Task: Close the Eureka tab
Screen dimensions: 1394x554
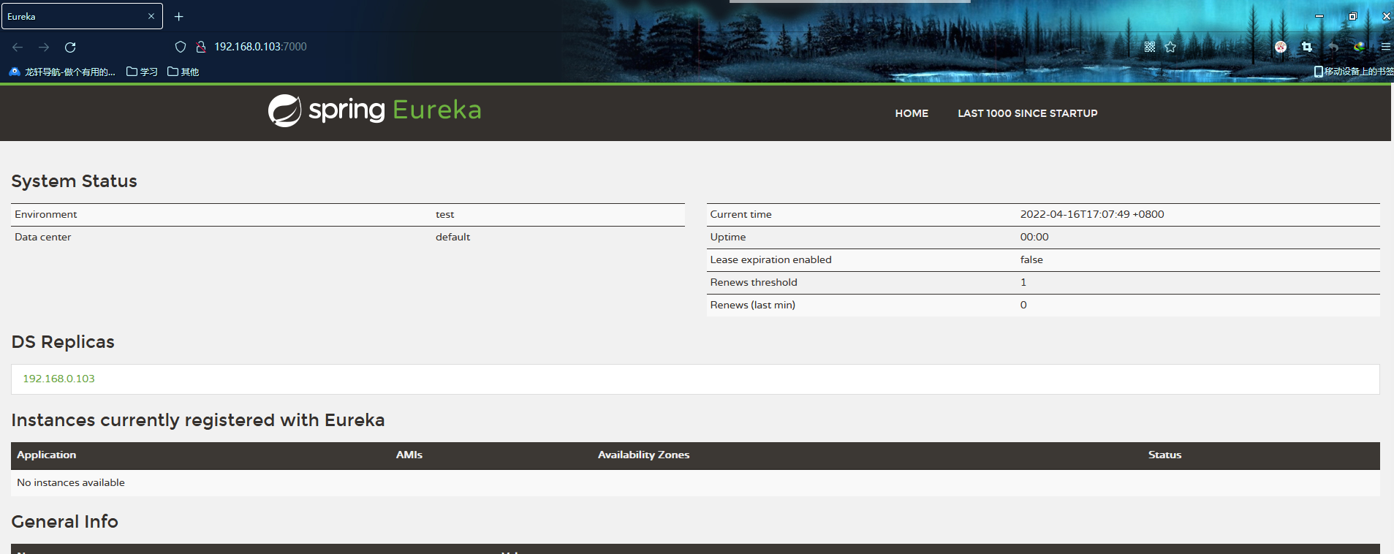Action: pos(151,16)
